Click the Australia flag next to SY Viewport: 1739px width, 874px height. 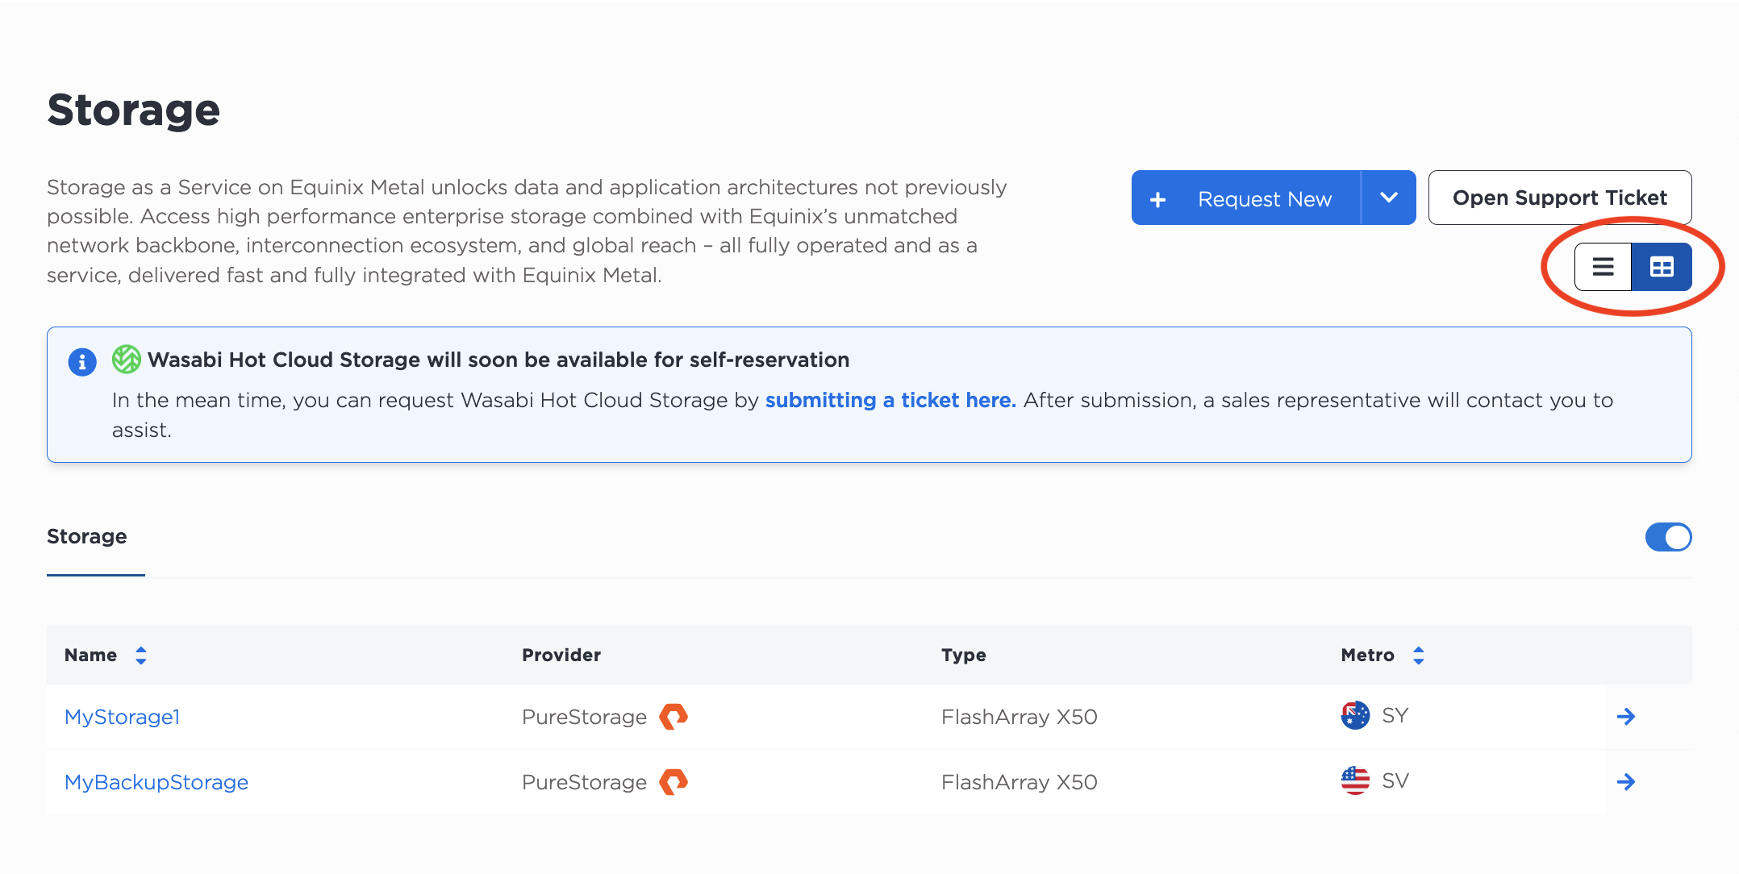[1355, 715]
